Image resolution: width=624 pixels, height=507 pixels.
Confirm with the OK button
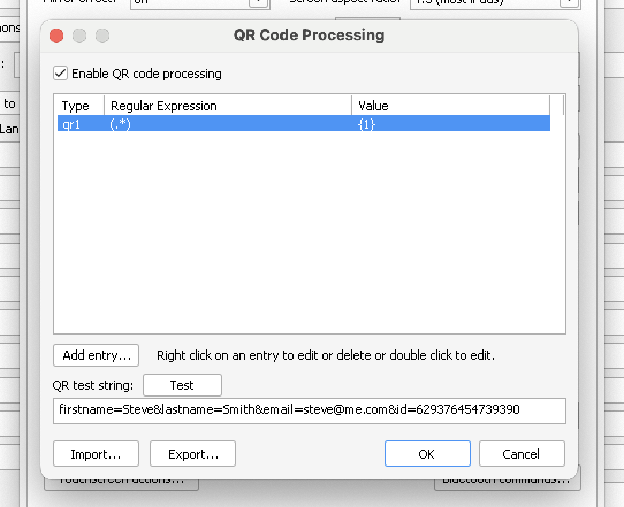[427, 454]
